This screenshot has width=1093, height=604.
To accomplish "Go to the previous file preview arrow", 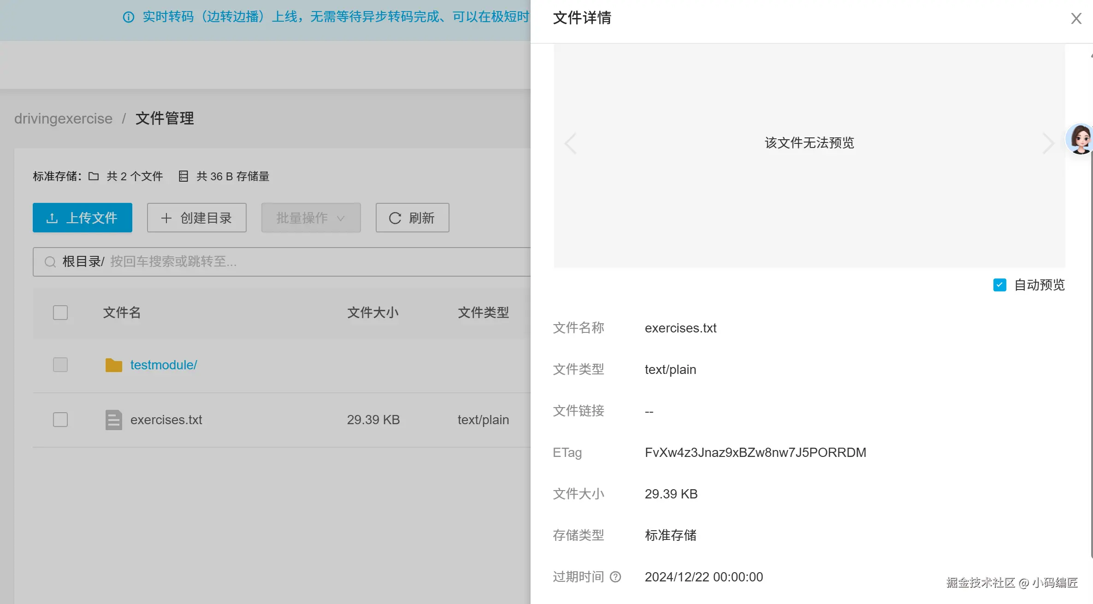I will [x=570, y=143].
